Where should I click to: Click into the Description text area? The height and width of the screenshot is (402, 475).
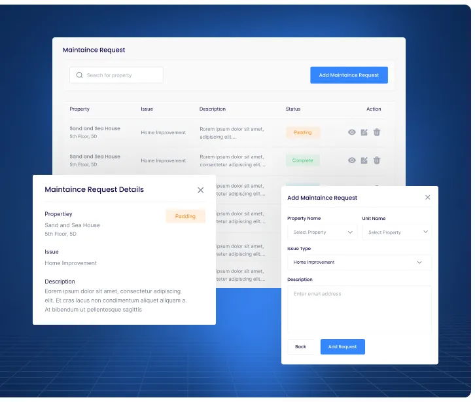[x=359, y=308]
